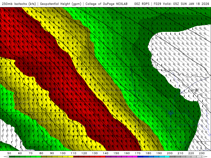Click the left arrow end of the color bar

(6, 156)
